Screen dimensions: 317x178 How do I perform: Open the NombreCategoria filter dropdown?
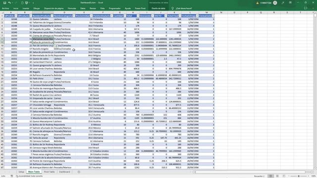click(x=74, y=16)
